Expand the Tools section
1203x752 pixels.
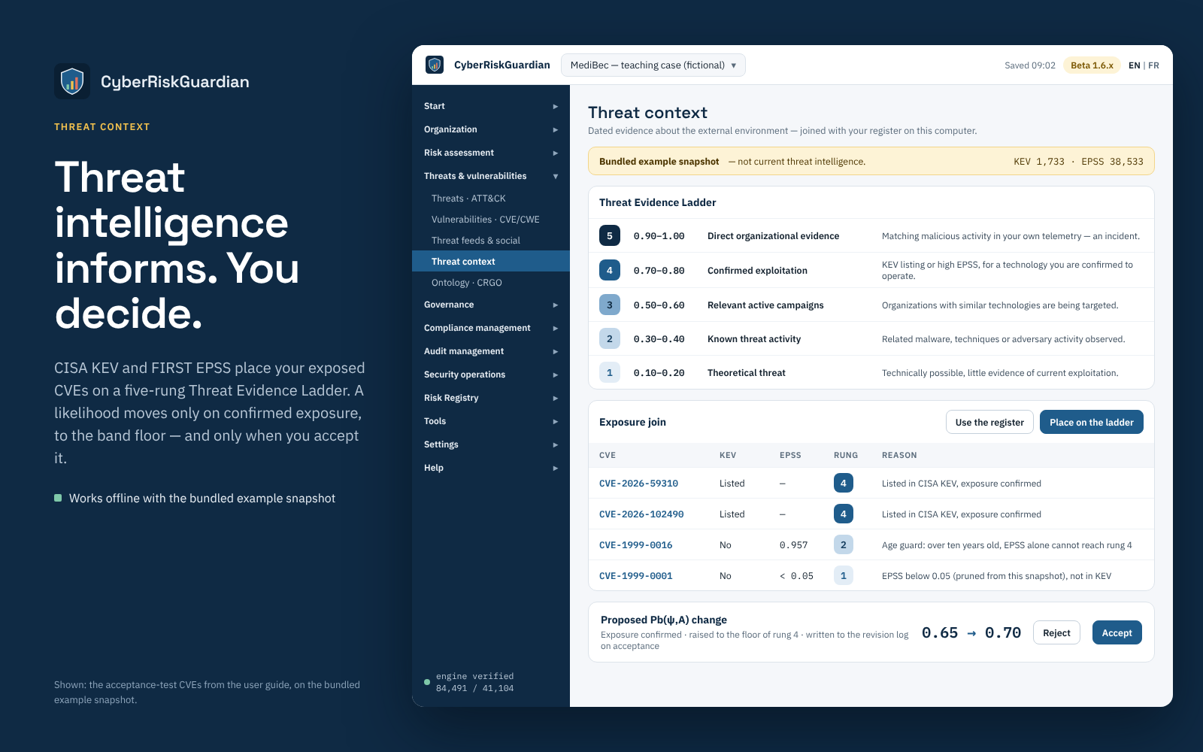491,421
